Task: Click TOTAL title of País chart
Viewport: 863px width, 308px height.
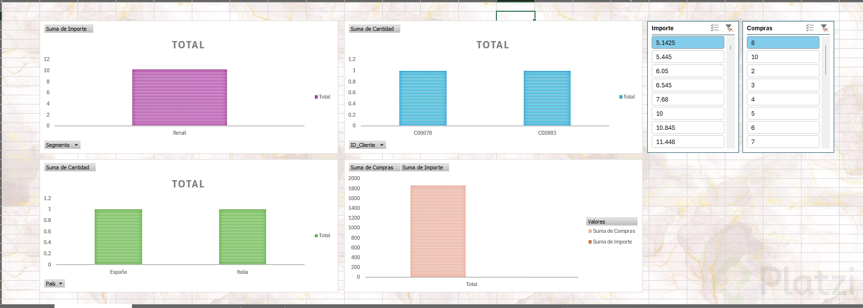Action: pos(188,184)
